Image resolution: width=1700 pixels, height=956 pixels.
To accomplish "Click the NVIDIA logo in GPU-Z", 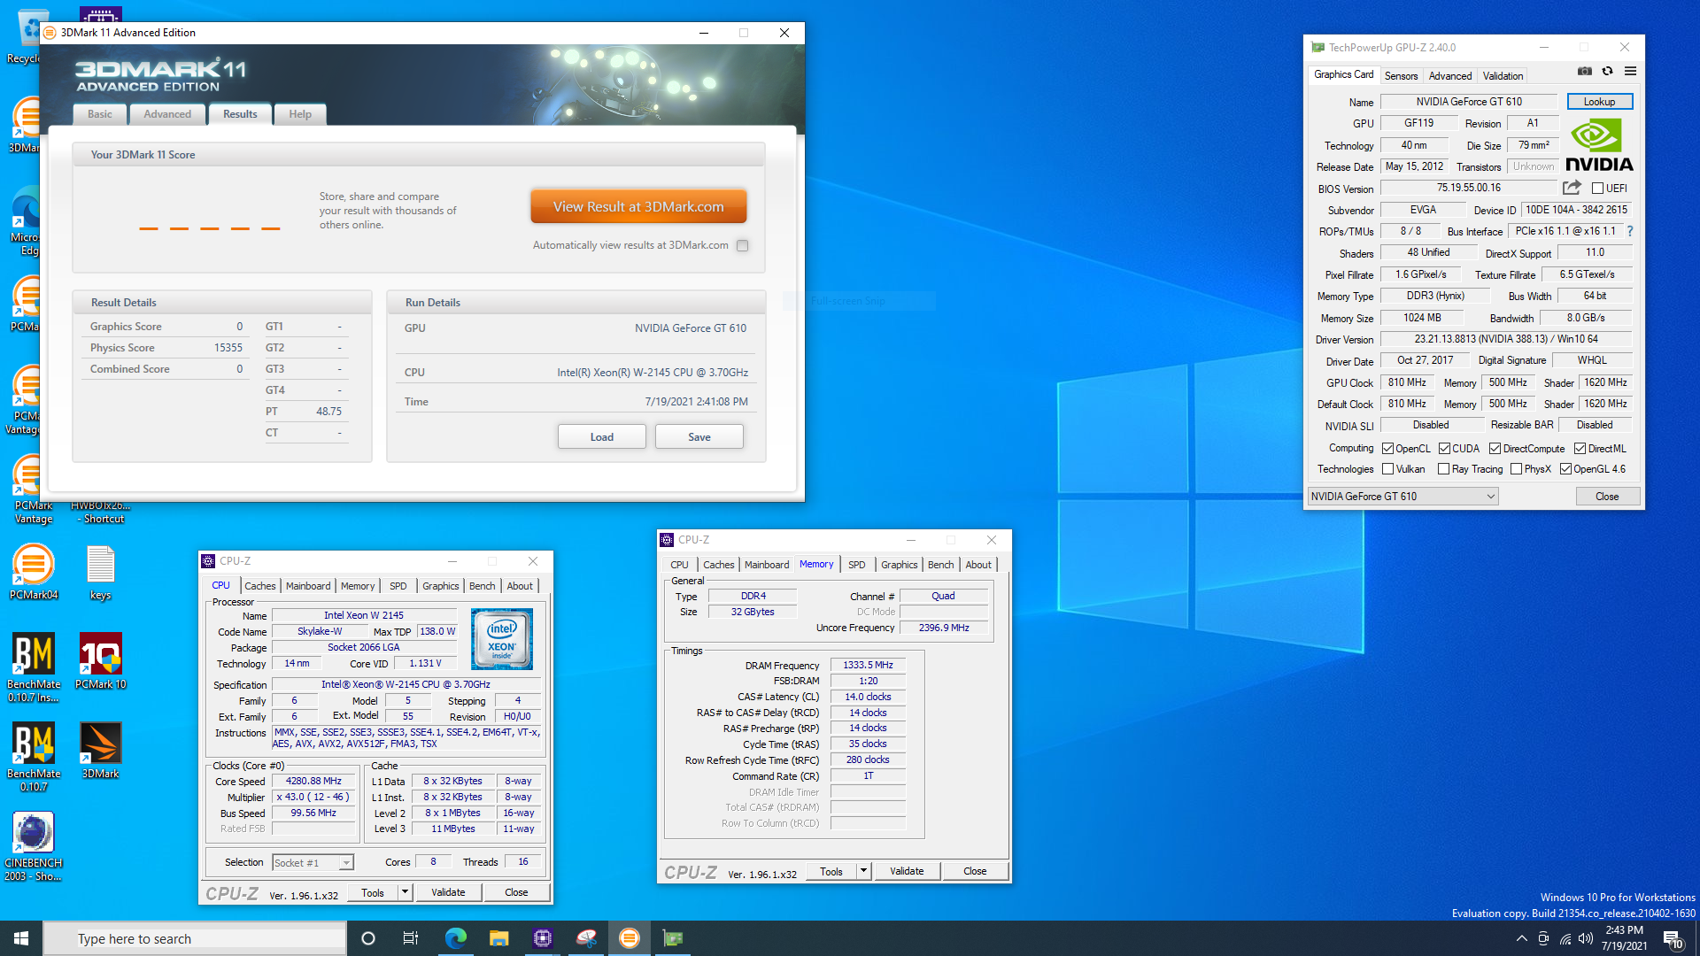I will coord(1599,146).
